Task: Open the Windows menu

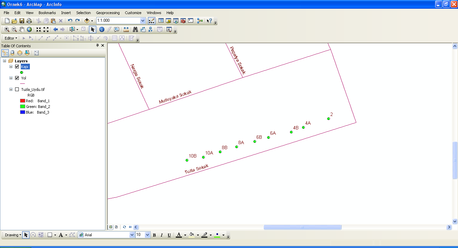Action: [x=154, y=13]
